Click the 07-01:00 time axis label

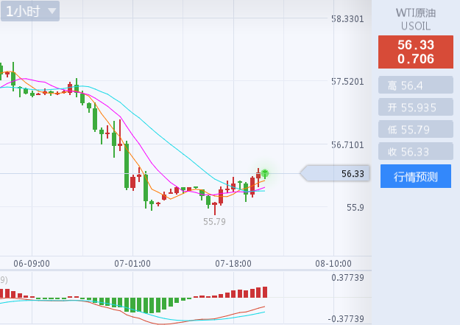[x=132, y=264]
